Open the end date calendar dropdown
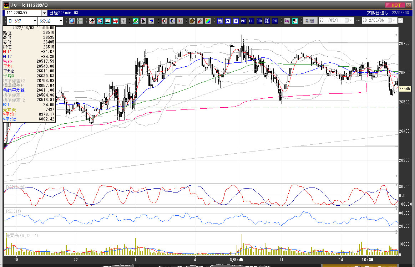This screenshot has width=415, height=267. [x=392, y=20]
